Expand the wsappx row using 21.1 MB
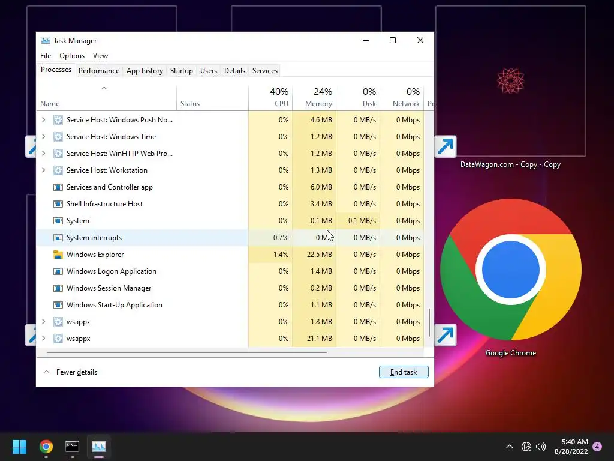614x461 pixels. pyautogui.click(x=43, y=339)
